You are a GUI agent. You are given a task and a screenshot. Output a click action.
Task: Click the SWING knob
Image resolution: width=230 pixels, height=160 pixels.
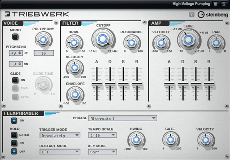pos(136,140)
